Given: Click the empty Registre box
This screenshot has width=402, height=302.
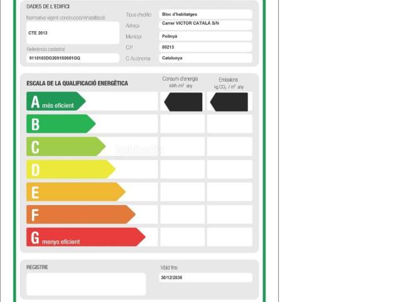Looking at the screenshot, I should (86, 284).
